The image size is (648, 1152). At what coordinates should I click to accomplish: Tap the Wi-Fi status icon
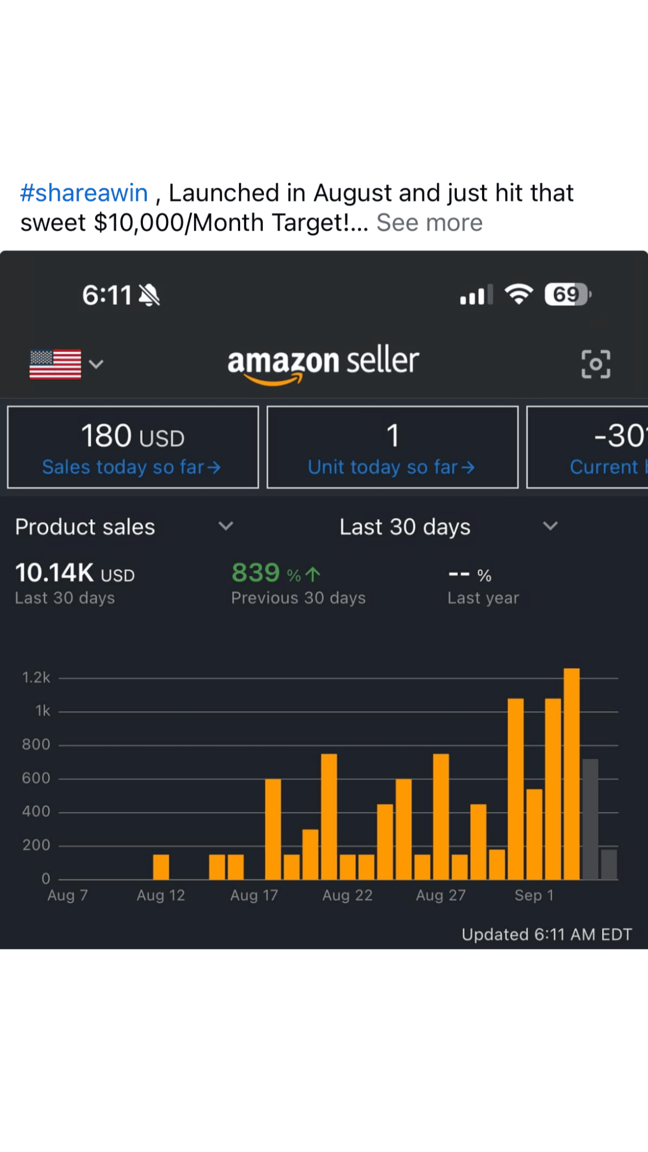pos(519,294)
